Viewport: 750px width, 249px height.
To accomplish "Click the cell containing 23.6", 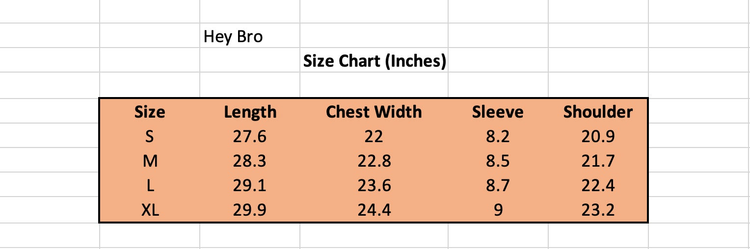I will click(x=374, y=185).
